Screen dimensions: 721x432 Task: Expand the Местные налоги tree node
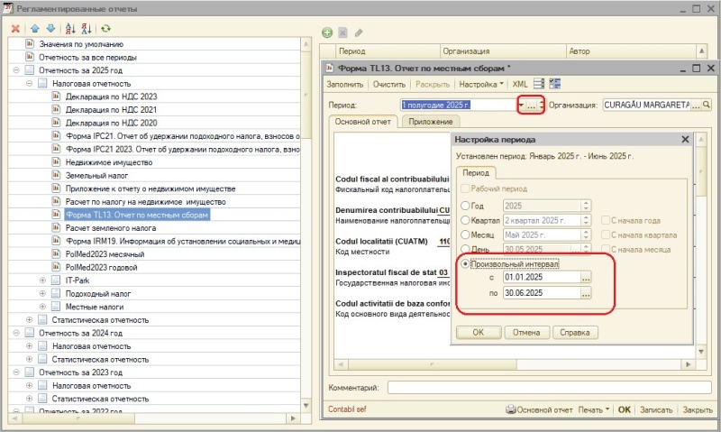point(42,307)
